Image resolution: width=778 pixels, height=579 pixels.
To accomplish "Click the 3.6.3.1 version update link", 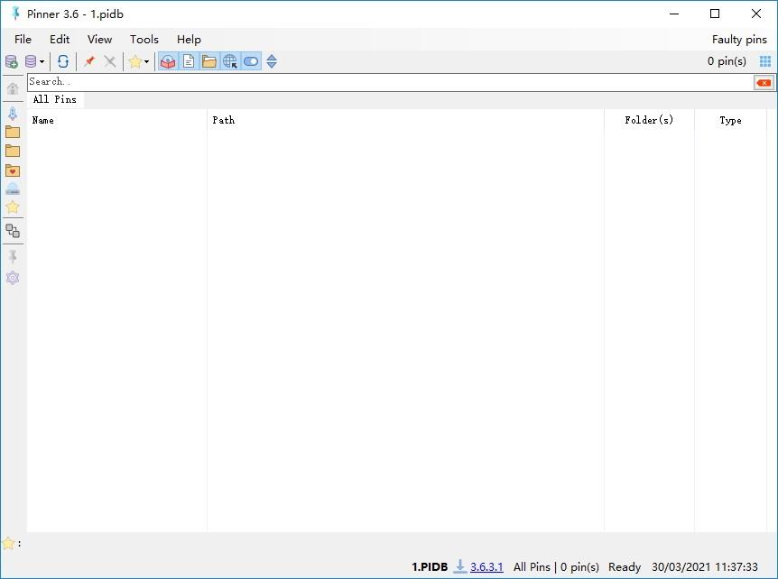I will pos(486,566).
